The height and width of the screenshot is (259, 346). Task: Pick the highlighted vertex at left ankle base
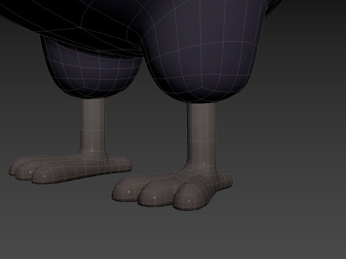pyautogui.click(x=93, y=150)
